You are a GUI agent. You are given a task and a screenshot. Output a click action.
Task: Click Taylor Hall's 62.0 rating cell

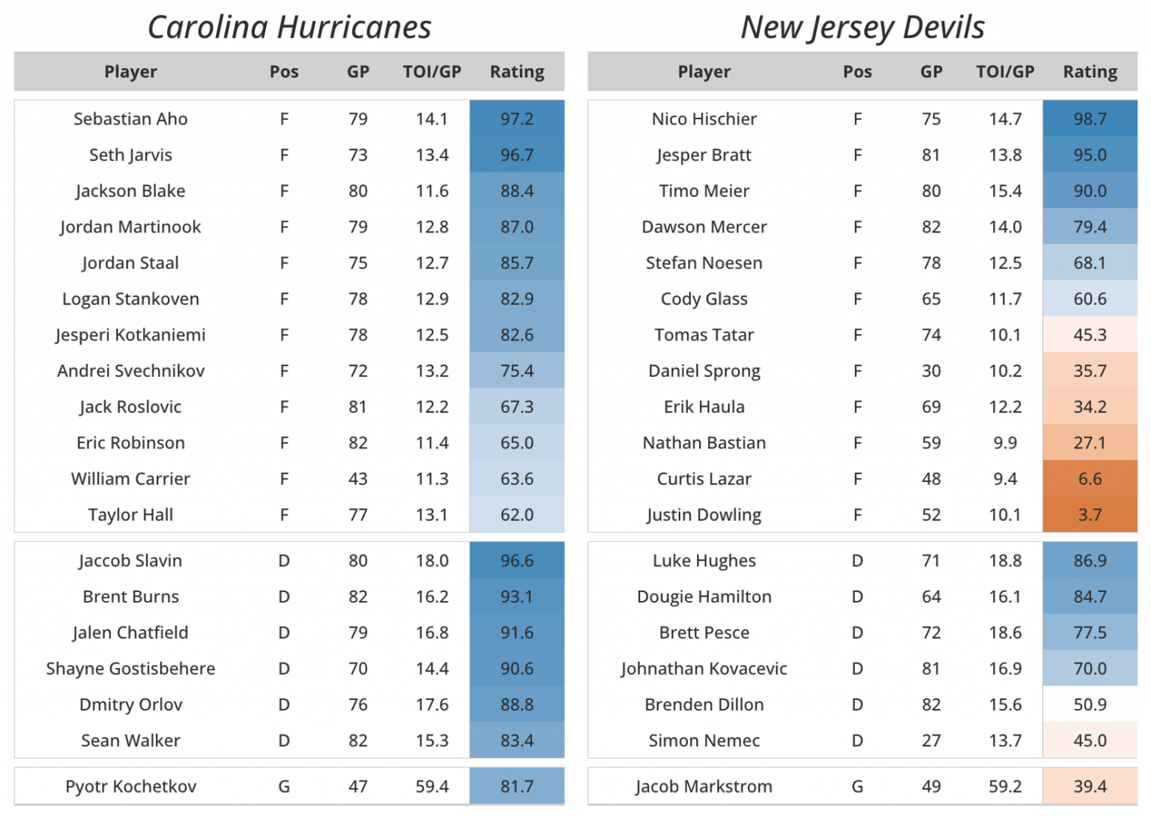coord(517,515)
